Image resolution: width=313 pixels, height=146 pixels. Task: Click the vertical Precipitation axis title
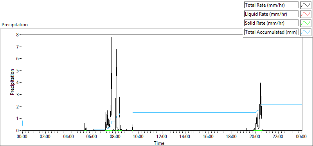pyautogui.click(x=12, y=82)
